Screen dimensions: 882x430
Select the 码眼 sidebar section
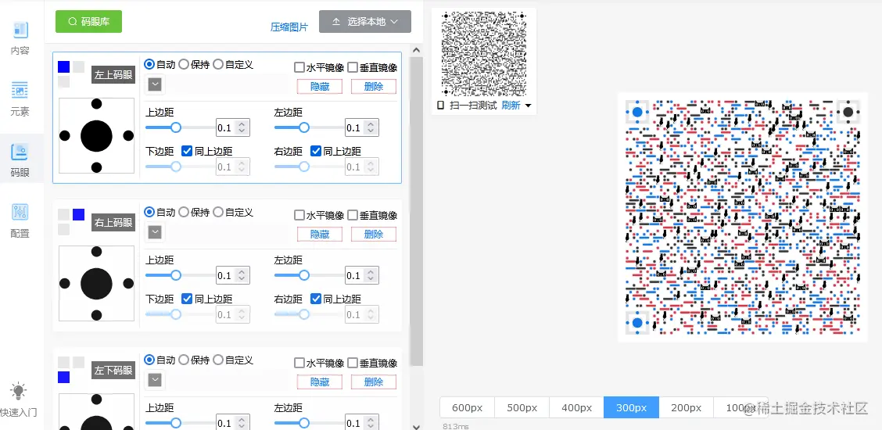tap(20, 159)
